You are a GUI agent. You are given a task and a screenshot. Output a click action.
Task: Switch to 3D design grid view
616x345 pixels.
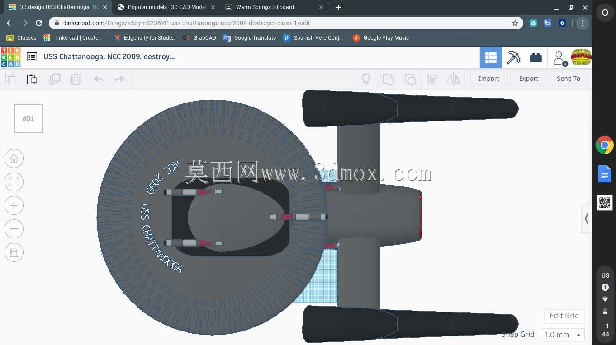(x=491, y=57)
